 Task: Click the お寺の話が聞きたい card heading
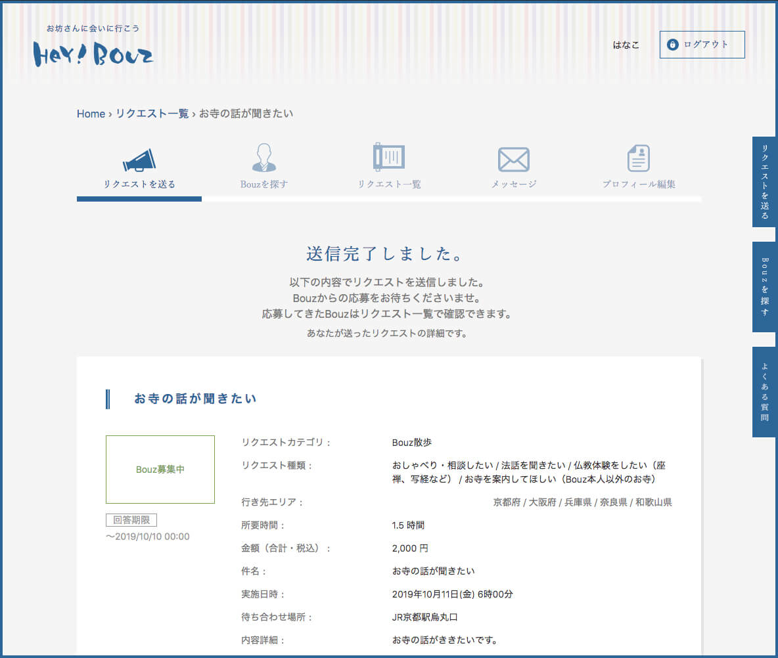[x=195, y=399]
